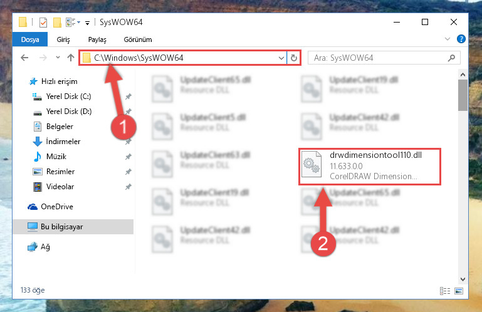Switch to large icons view
The image size is (482, 312).
459,291
